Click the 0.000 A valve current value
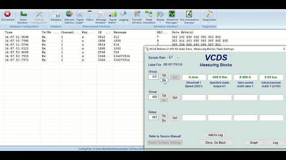The height and width of the screenshot is (160, 286). 245,77
